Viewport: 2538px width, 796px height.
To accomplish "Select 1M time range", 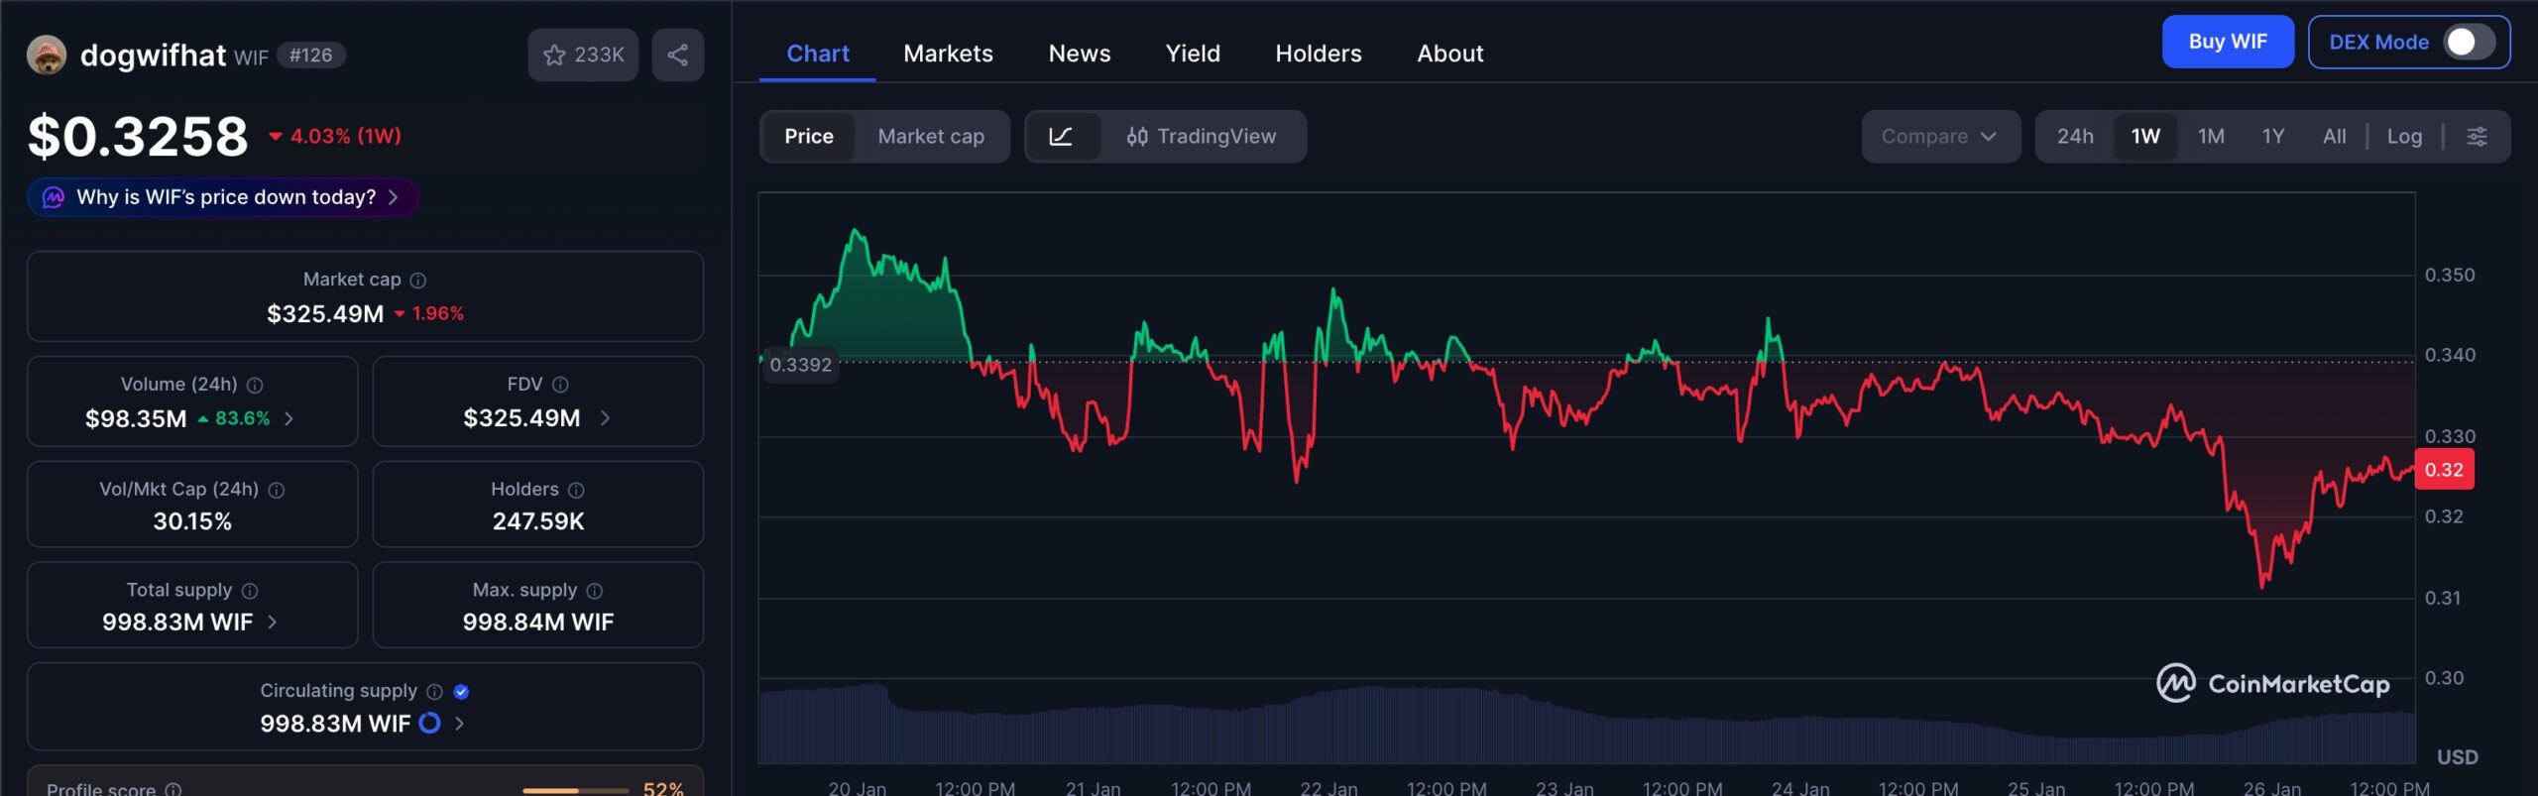I will pyautogui.click(x=2211, y=137).
